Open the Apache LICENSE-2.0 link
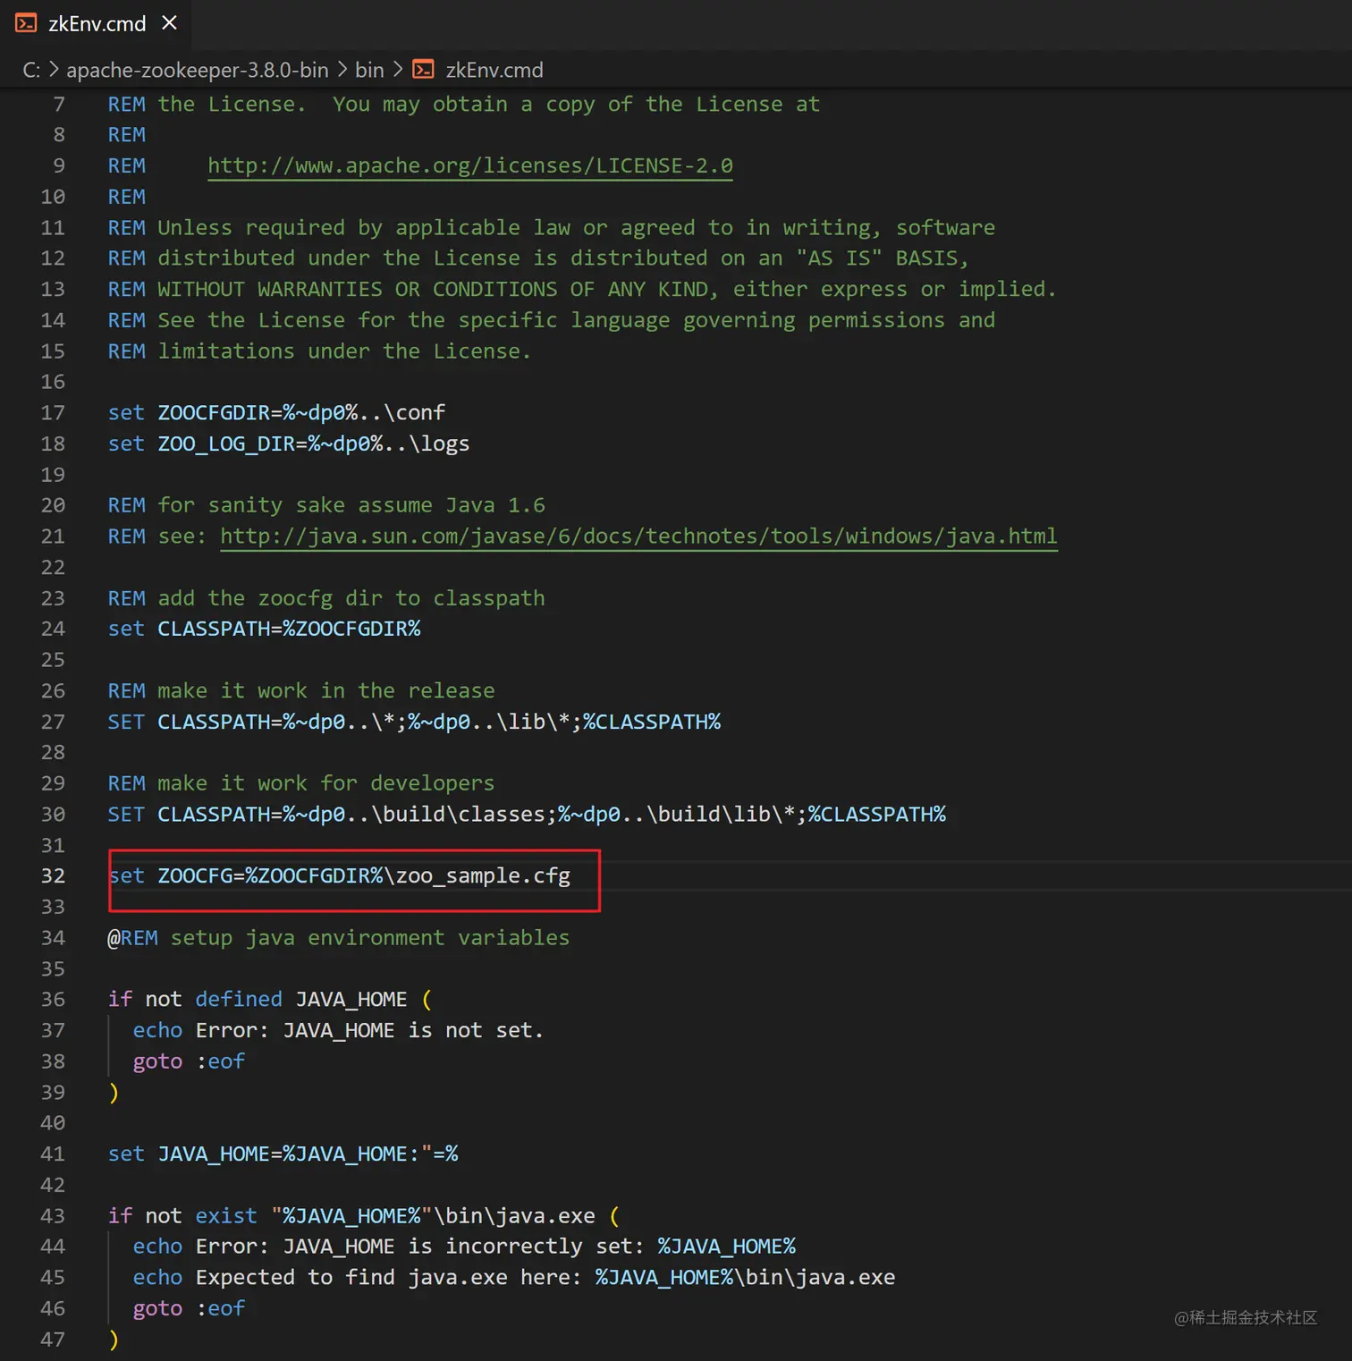 pos(469,165)
